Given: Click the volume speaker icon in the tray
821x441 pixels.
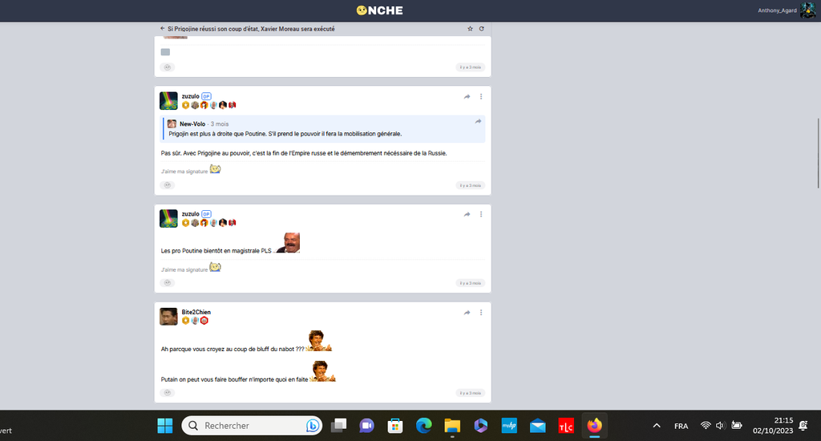Looking at the screenshot, I should (721, 426).
